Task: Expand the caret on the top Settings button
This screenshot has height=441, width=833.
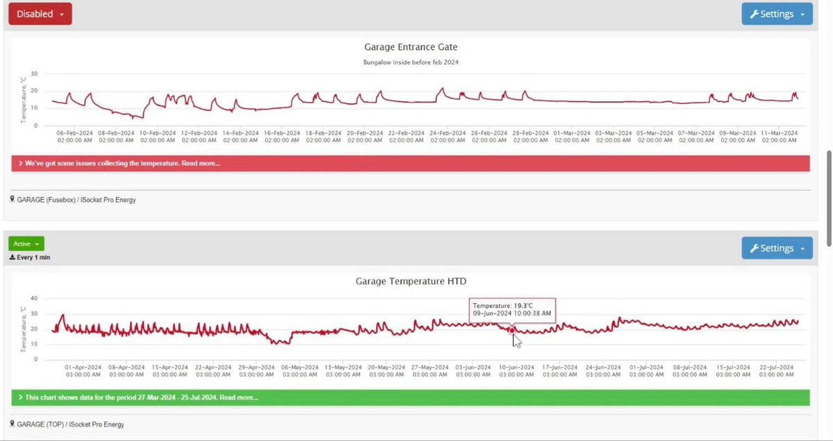Action: [x=802, y=15]
